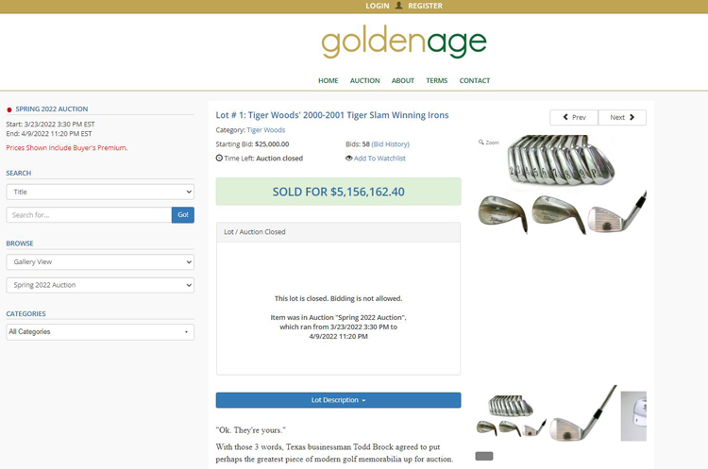
Task: Go to next lot with Next arrow
Action: pyautogui.click(x=622, y=117)
